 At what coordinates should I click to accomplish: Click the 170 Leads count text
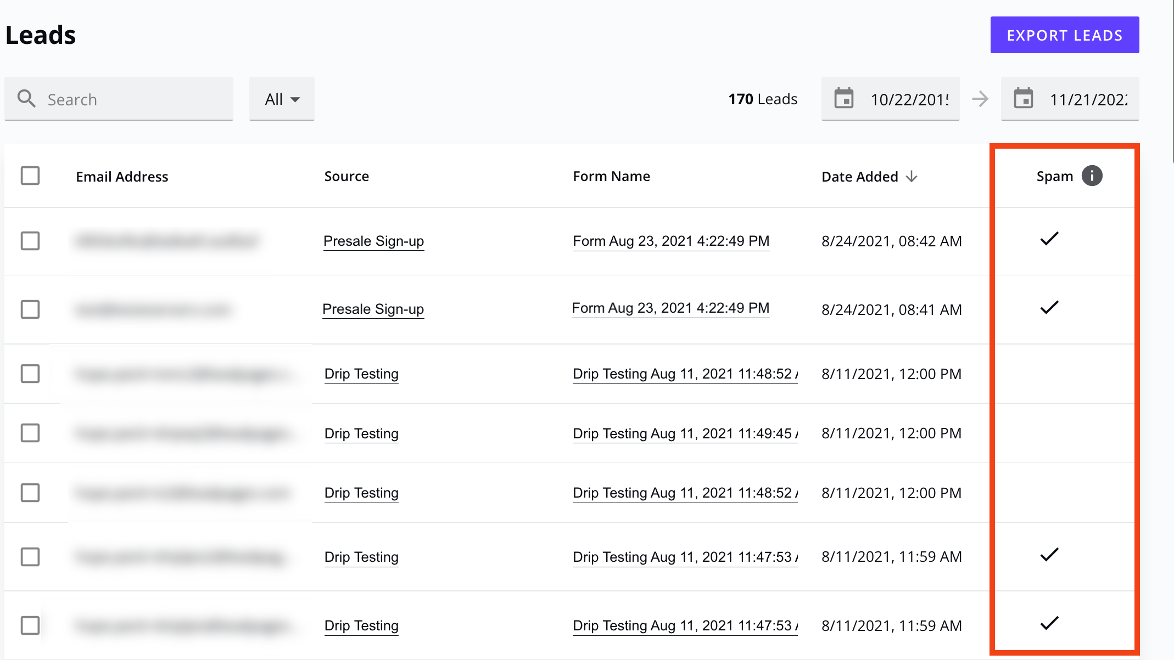(763, 99)
